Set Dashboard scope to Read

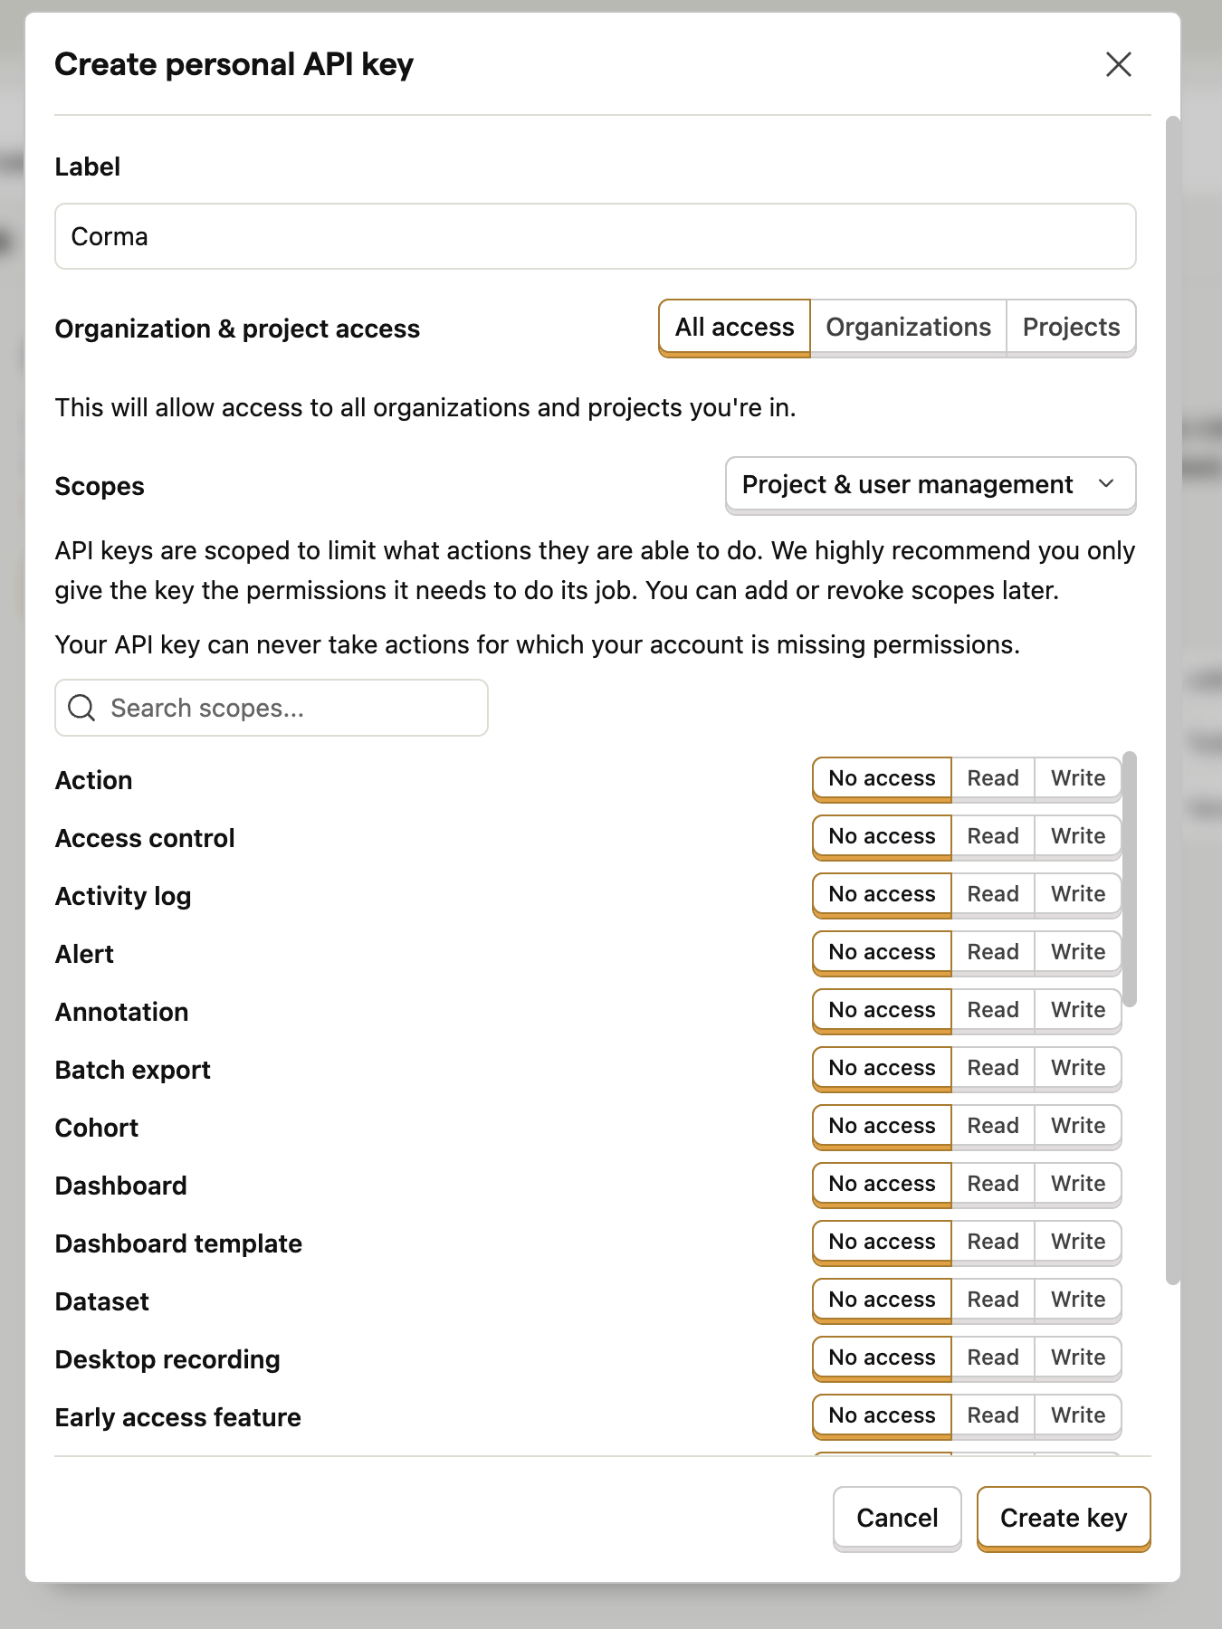coord(992,1184)
